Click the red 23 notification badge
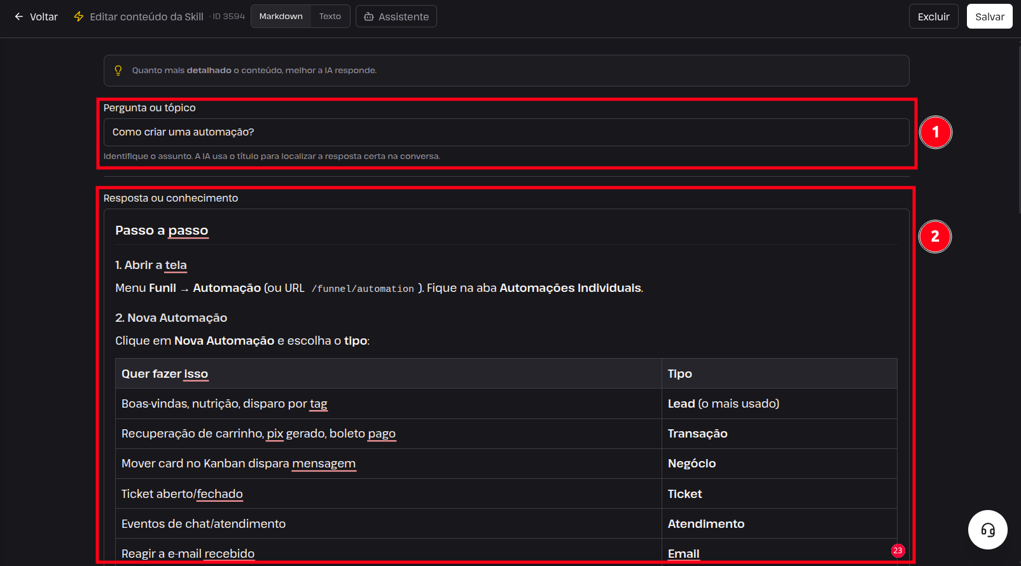1021x566 pixels. pos(898,551)
